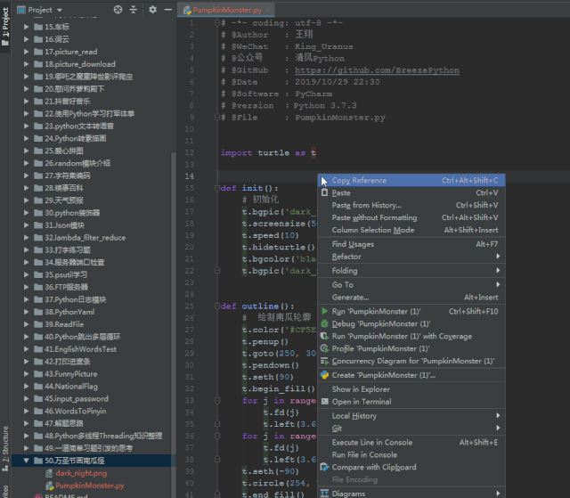
Task: Open the Git submenu
Action: [x=411, y=429]
